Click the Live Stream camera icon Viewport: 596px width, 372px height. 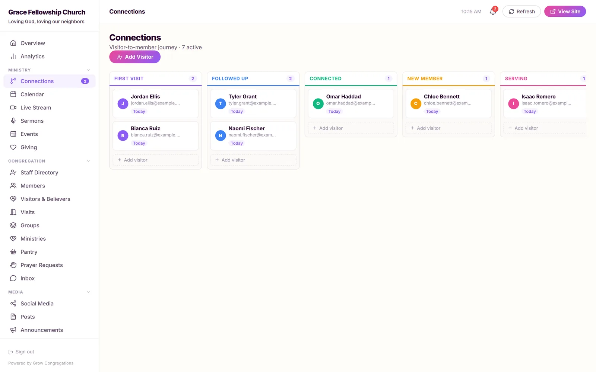(13, 108)
